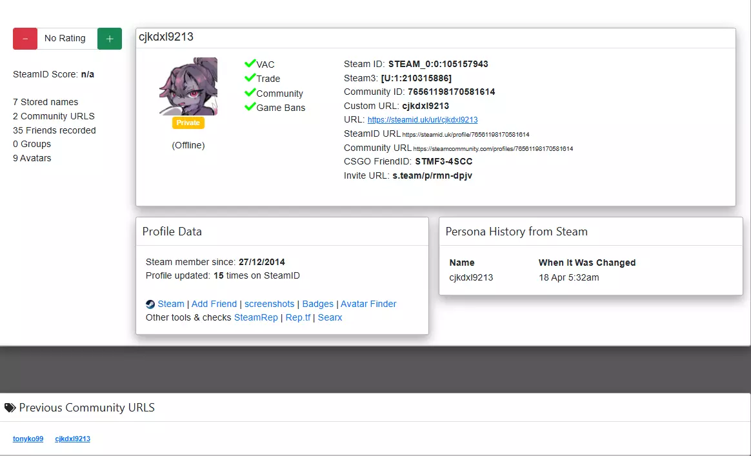Image resolution: width=751 pixels, height=456 pixels.
Task: Click the 18 Apr 5:32am change time
Action: [568, 277]
